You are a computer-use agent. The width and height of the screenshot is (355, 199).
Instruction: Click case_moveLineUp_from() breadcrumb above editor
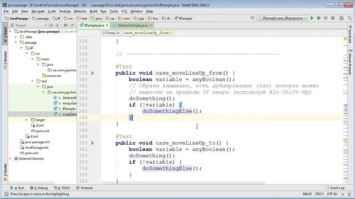pos(148,33)
